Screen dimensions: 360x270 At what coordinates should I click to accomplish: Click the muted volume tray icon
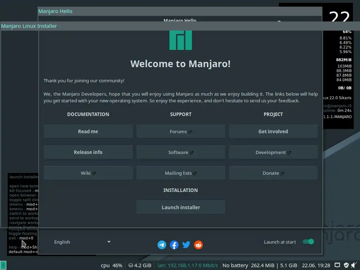[x=354, y=265]
